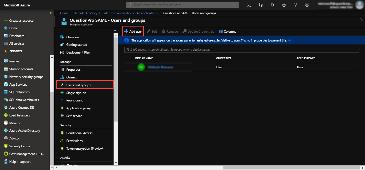Open Cloud Shell from the top bar

(x=249, y=5)
